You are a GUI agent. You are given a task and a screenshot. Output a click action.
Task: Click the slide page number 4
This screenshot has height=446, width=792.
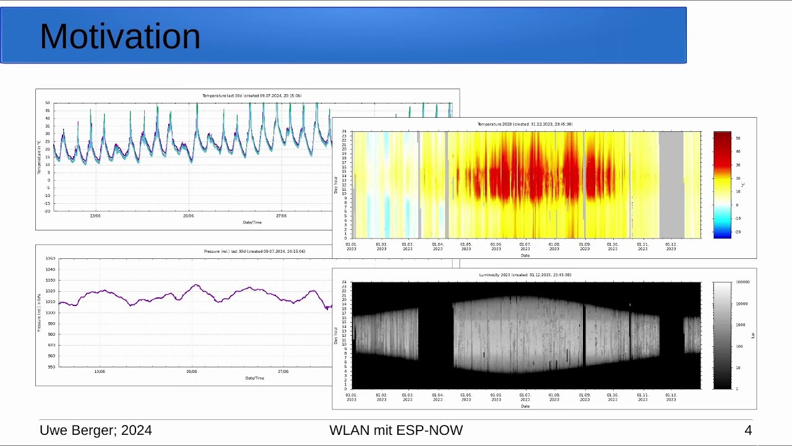(748, 431)
